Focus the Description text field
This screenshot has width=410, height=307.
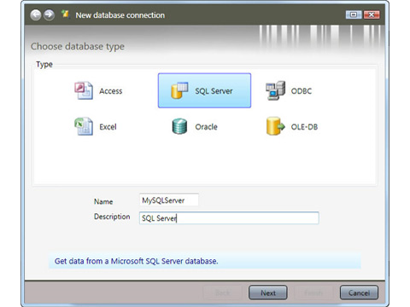pyautogui.click(x=229, y=218)
